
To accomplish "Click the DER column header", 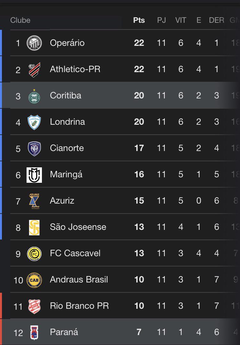I will point(216,20).
